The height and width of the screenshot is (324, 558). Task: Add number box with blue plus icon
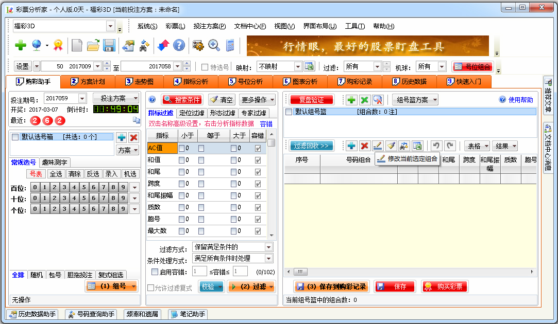(122, 137)
